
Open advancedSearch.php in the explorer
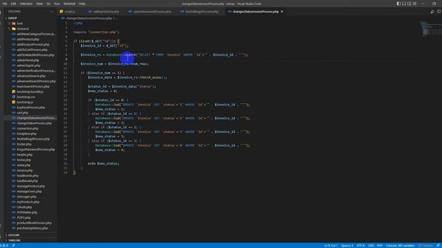click(30, 76)
